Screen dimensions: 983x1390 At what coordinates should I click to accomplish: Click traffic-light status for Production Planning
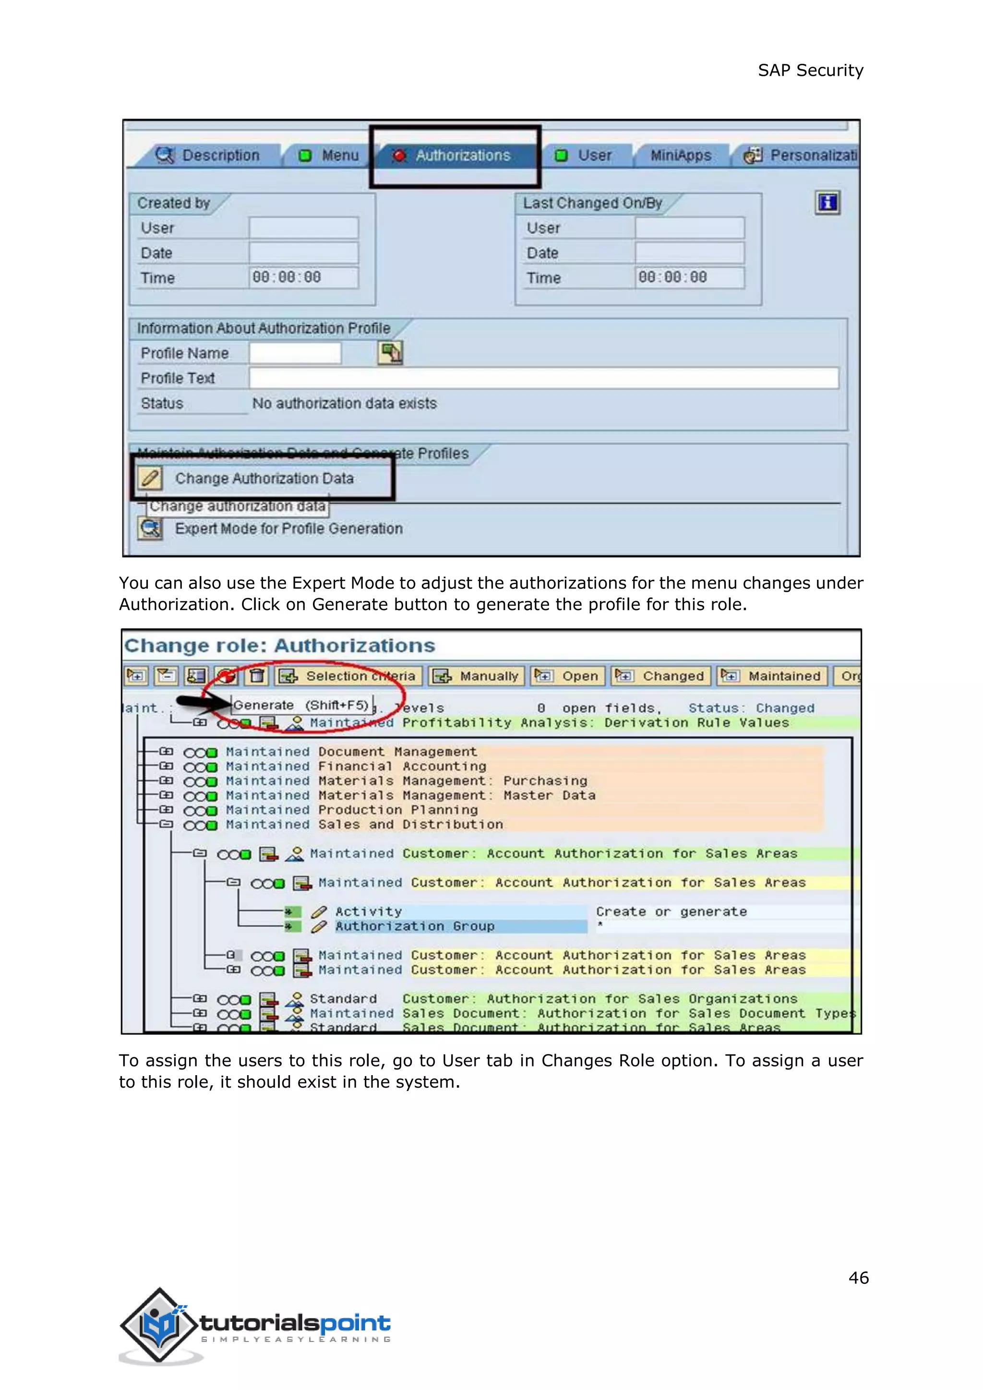[x=200, y=811]
